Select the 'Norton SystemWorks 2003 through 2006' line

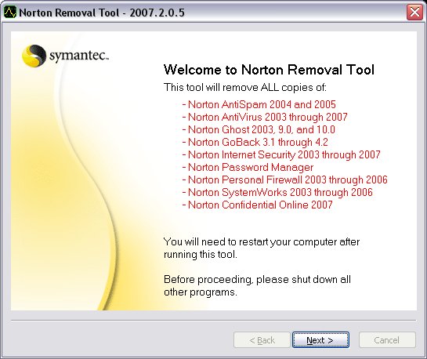pyautogui.click(x=277, y=192)
